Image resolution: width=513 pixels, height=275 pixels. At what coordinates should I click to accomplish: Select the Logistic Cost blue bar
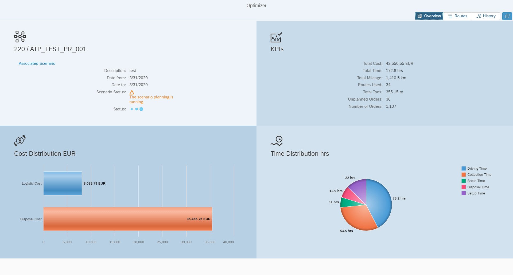point(63,183)
